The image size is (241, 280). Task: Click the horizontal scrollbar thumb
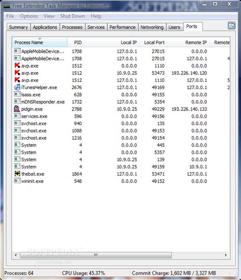point(96,255)
